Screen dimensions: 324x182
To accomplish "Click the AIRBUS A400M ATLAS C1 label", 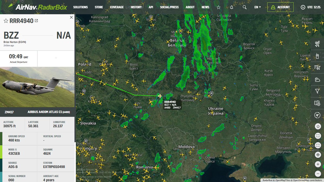I will (x=49, y=112).
